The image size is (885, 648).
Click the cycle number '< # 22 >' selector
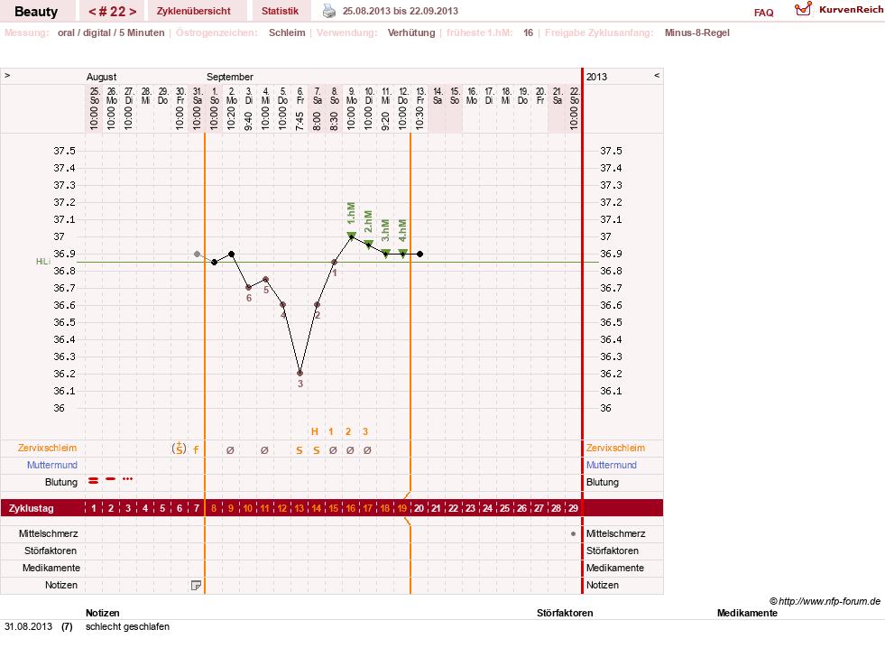pyautogui.click(x=113, y=12)
